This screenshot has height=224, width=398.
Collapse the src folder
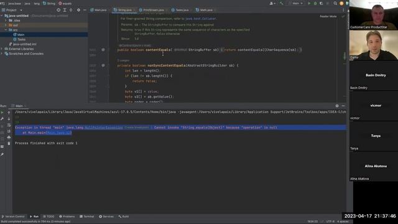tap(6, 30)
